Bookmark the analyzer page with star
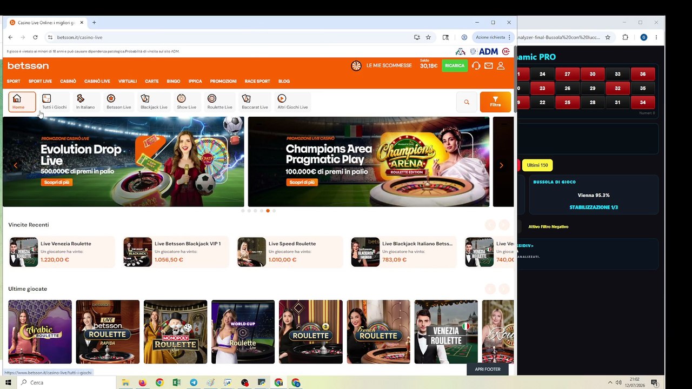The image size is (692, 389). pos(608,37)
